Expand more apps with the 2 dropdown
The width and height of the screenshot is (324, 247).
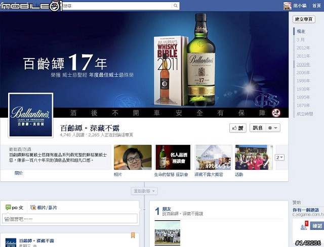pyautogui.click(x=279, y=158)
